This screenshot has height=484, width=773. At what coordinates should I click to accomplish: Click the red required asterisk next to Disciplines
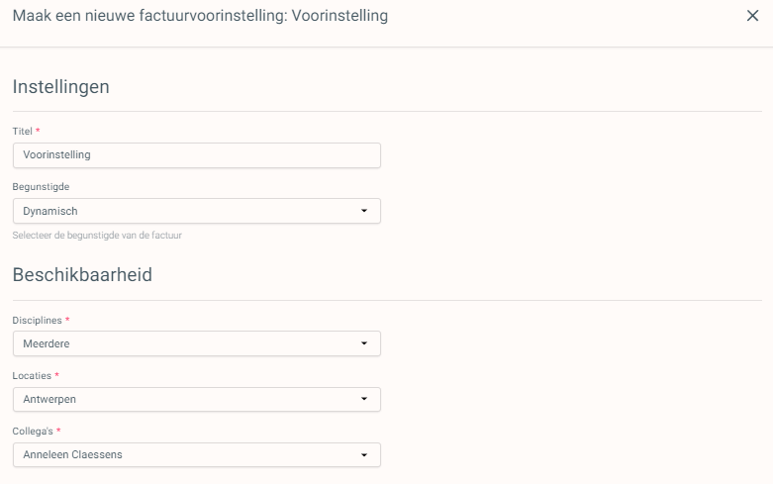pyautogui.click(x=67, y=320)
